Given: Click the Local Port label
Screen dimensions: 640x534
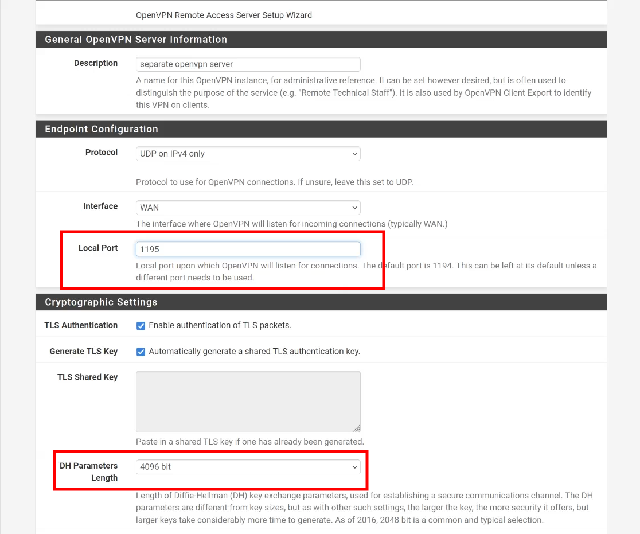Looking at the screenshot, I should (98, 248).
